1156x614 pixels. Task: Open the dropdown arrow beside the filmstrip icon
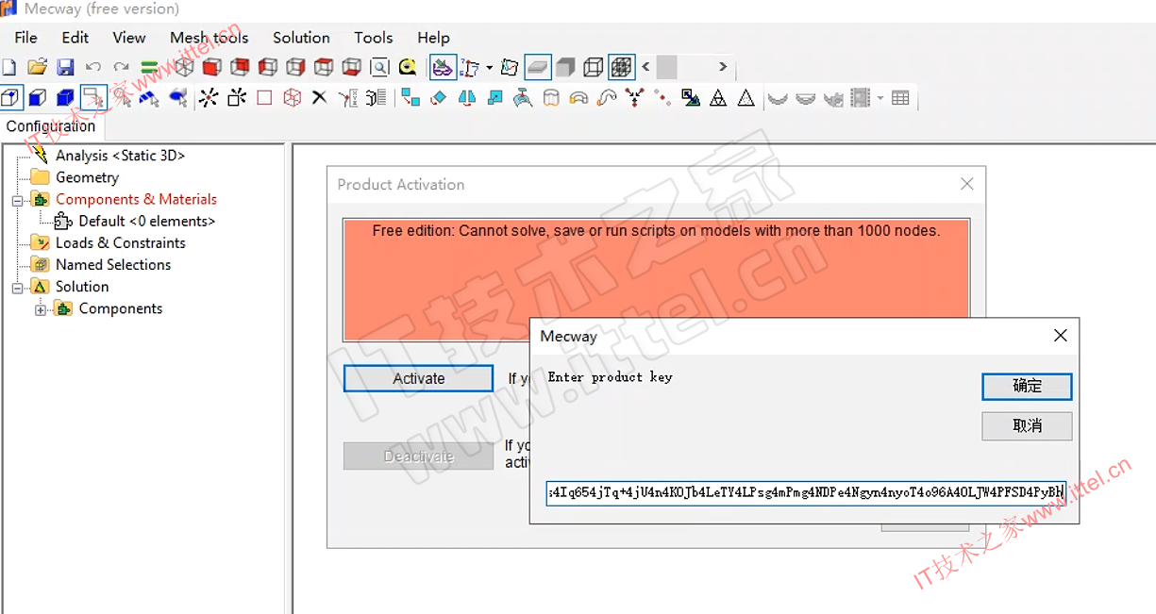(x=880, y=98)
